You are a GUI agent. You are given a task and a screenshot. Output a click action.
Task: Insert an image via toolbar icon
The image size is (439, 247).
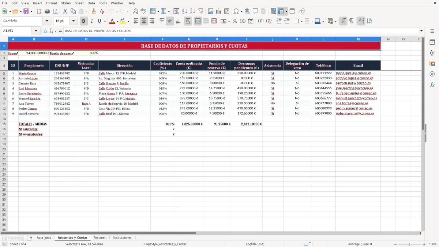click(211, 11)
